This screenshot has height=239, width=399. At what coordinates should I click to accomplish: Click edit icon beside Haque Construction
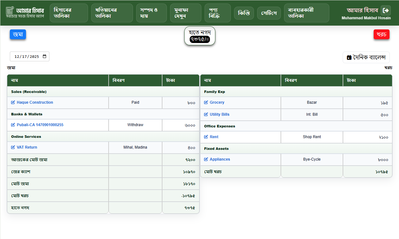[13, 102]
